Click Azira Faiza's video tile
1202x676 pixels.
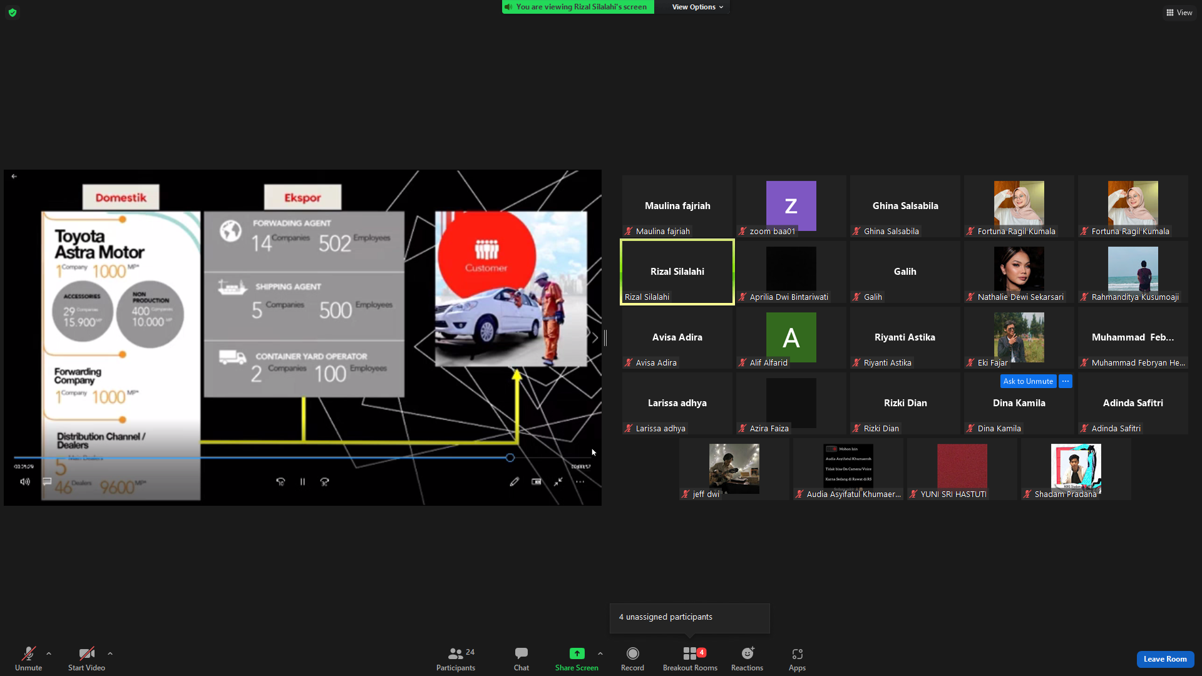coord(791,404)
